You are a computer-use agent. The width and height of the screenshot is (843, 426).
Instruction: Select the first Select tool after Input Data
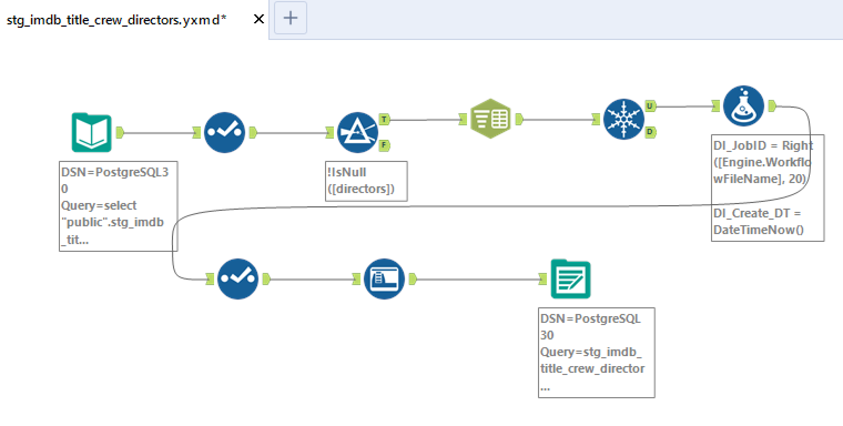click(225, 133)
